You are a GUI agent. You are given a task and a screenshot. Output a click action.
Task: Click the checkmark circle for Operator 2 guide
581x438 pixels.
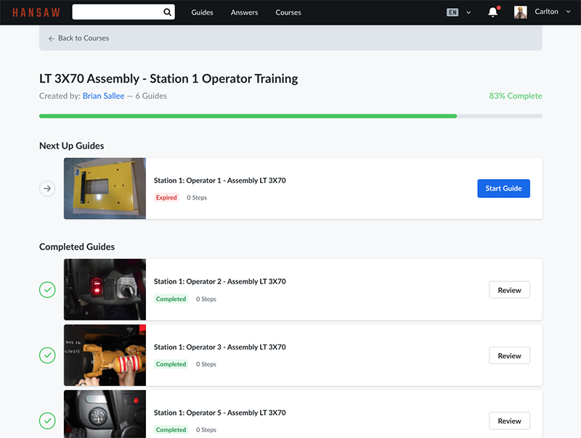point(47,290)
